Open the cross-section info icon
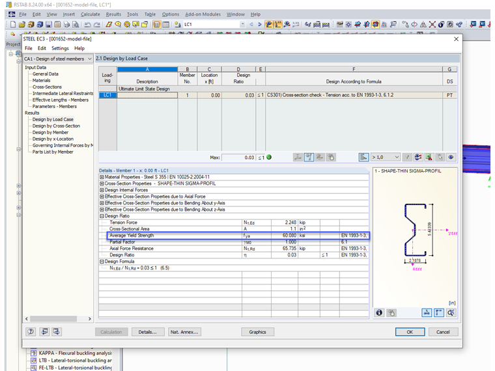The image size is (495, 371). tap(380, 312)
